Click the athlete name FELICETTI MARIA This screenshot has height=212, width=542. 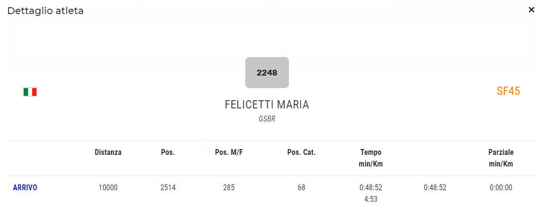click(x=267, y=105)
